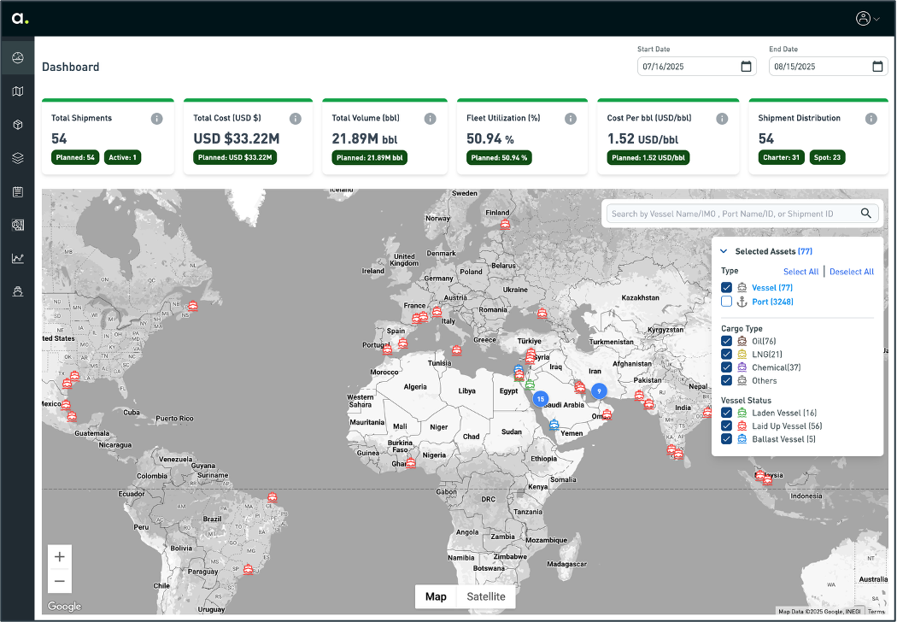This screenshot has height=622, width=897.
Task: Open the globe map icon in sidebar
Action: point(18,225)
